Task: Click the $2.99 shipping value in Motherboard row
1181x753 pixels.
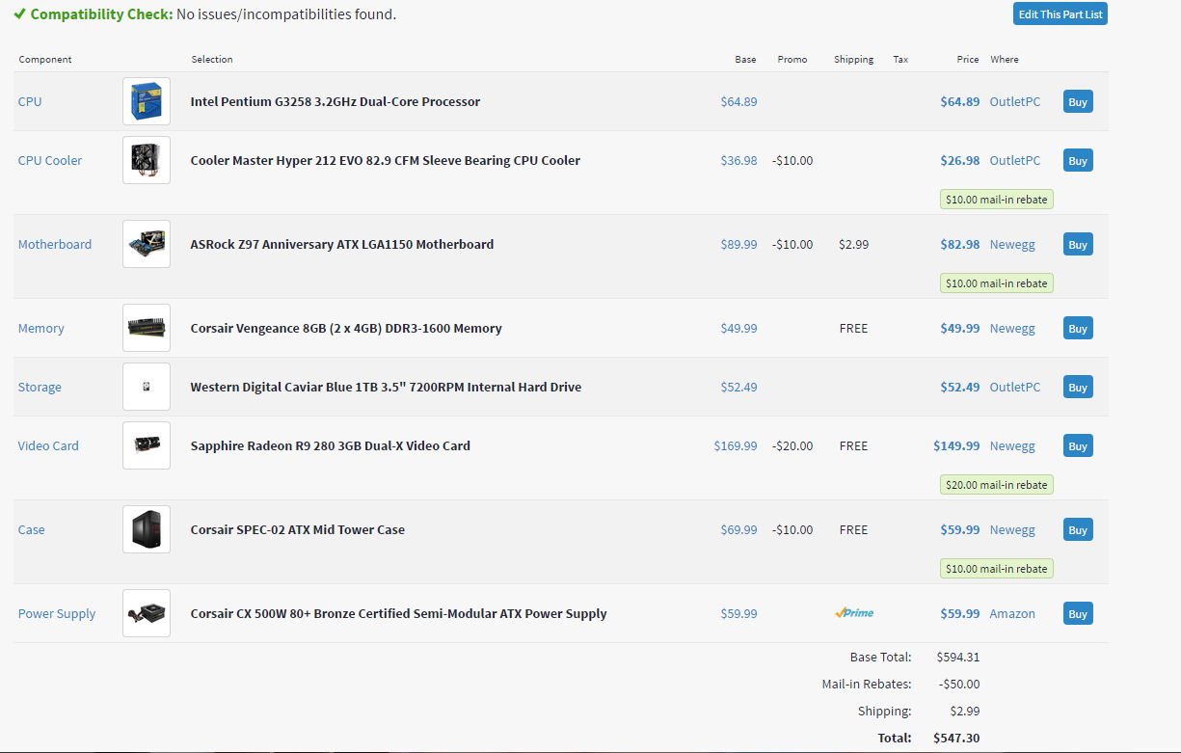Action: click(853, 244)
